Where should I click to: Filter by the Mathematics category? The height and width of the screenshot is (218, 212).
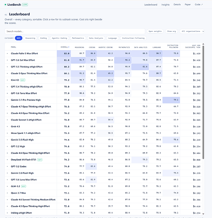pyautogui.click(x=78, y=38)
